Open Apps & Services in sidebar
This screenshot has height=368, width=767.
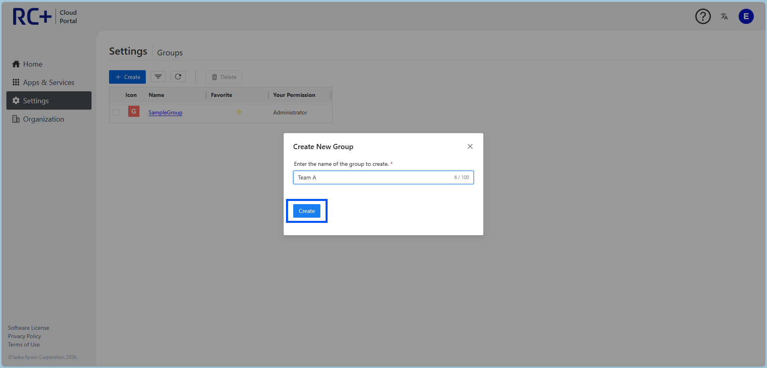(x=49, y=83)
